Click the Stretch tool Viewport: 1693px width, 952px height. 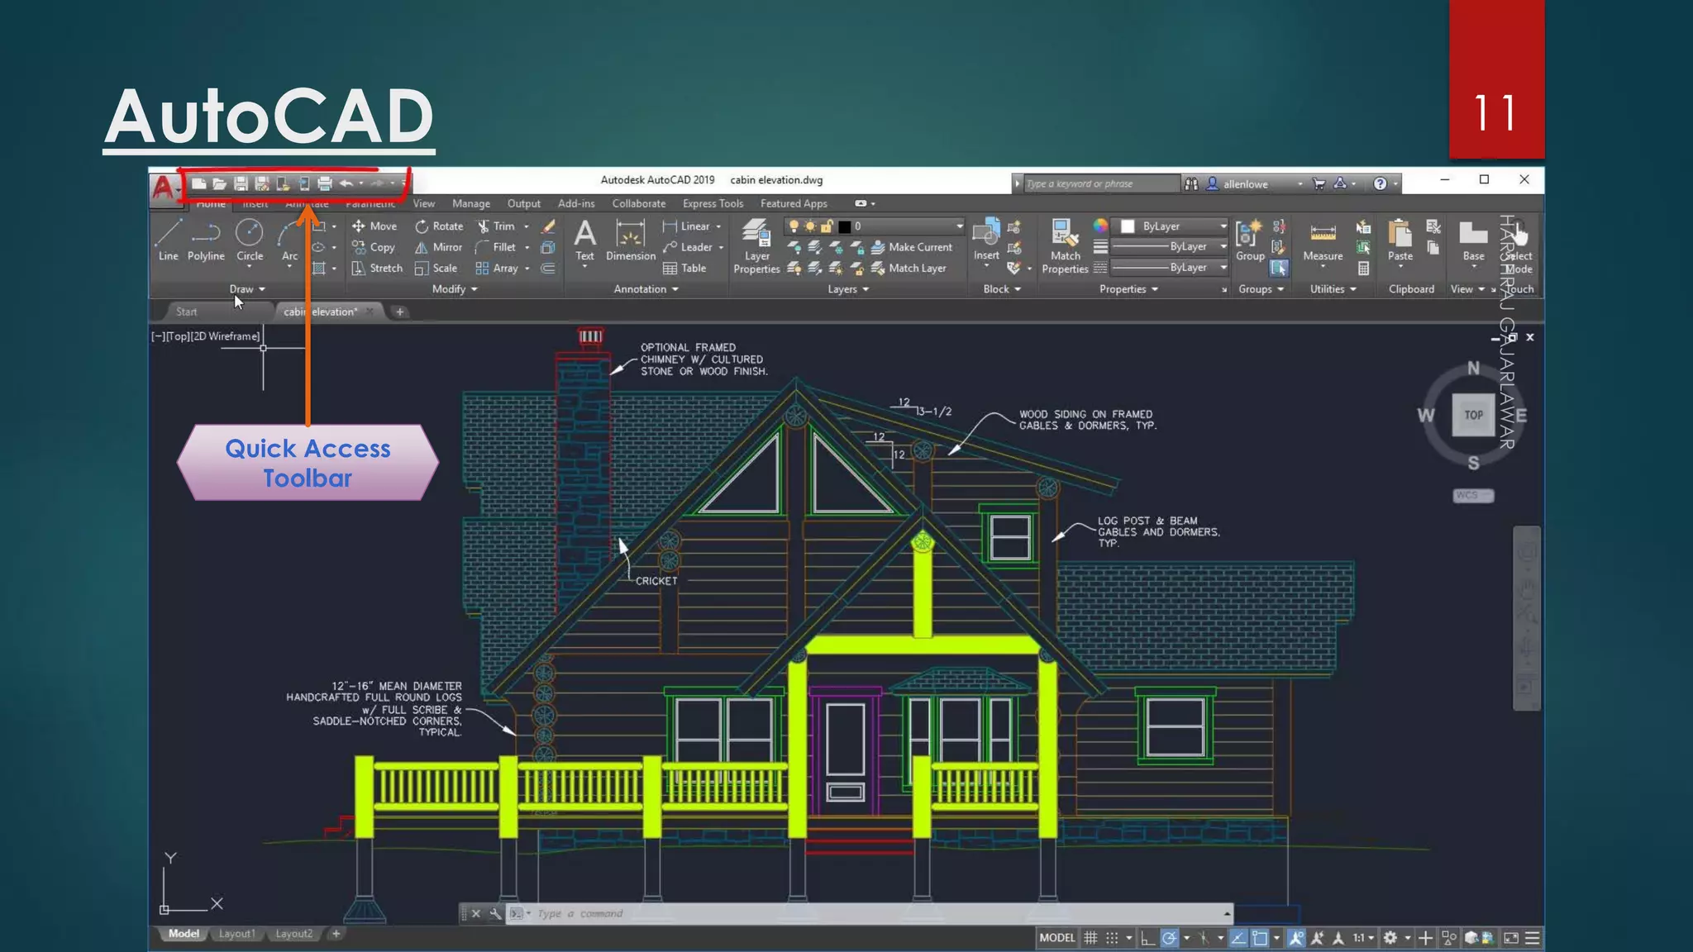click(x=377, y=269)
